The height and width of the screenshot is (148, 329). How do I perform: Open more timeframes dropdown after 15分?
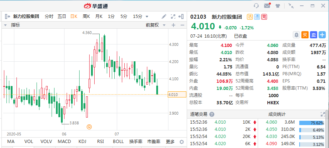147,16
